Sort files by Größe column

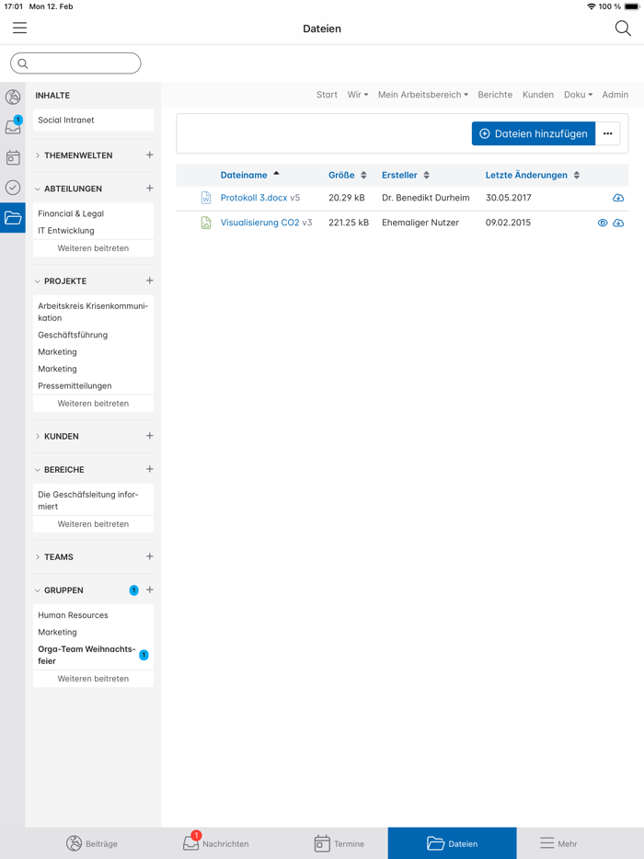tap(348, 175)
